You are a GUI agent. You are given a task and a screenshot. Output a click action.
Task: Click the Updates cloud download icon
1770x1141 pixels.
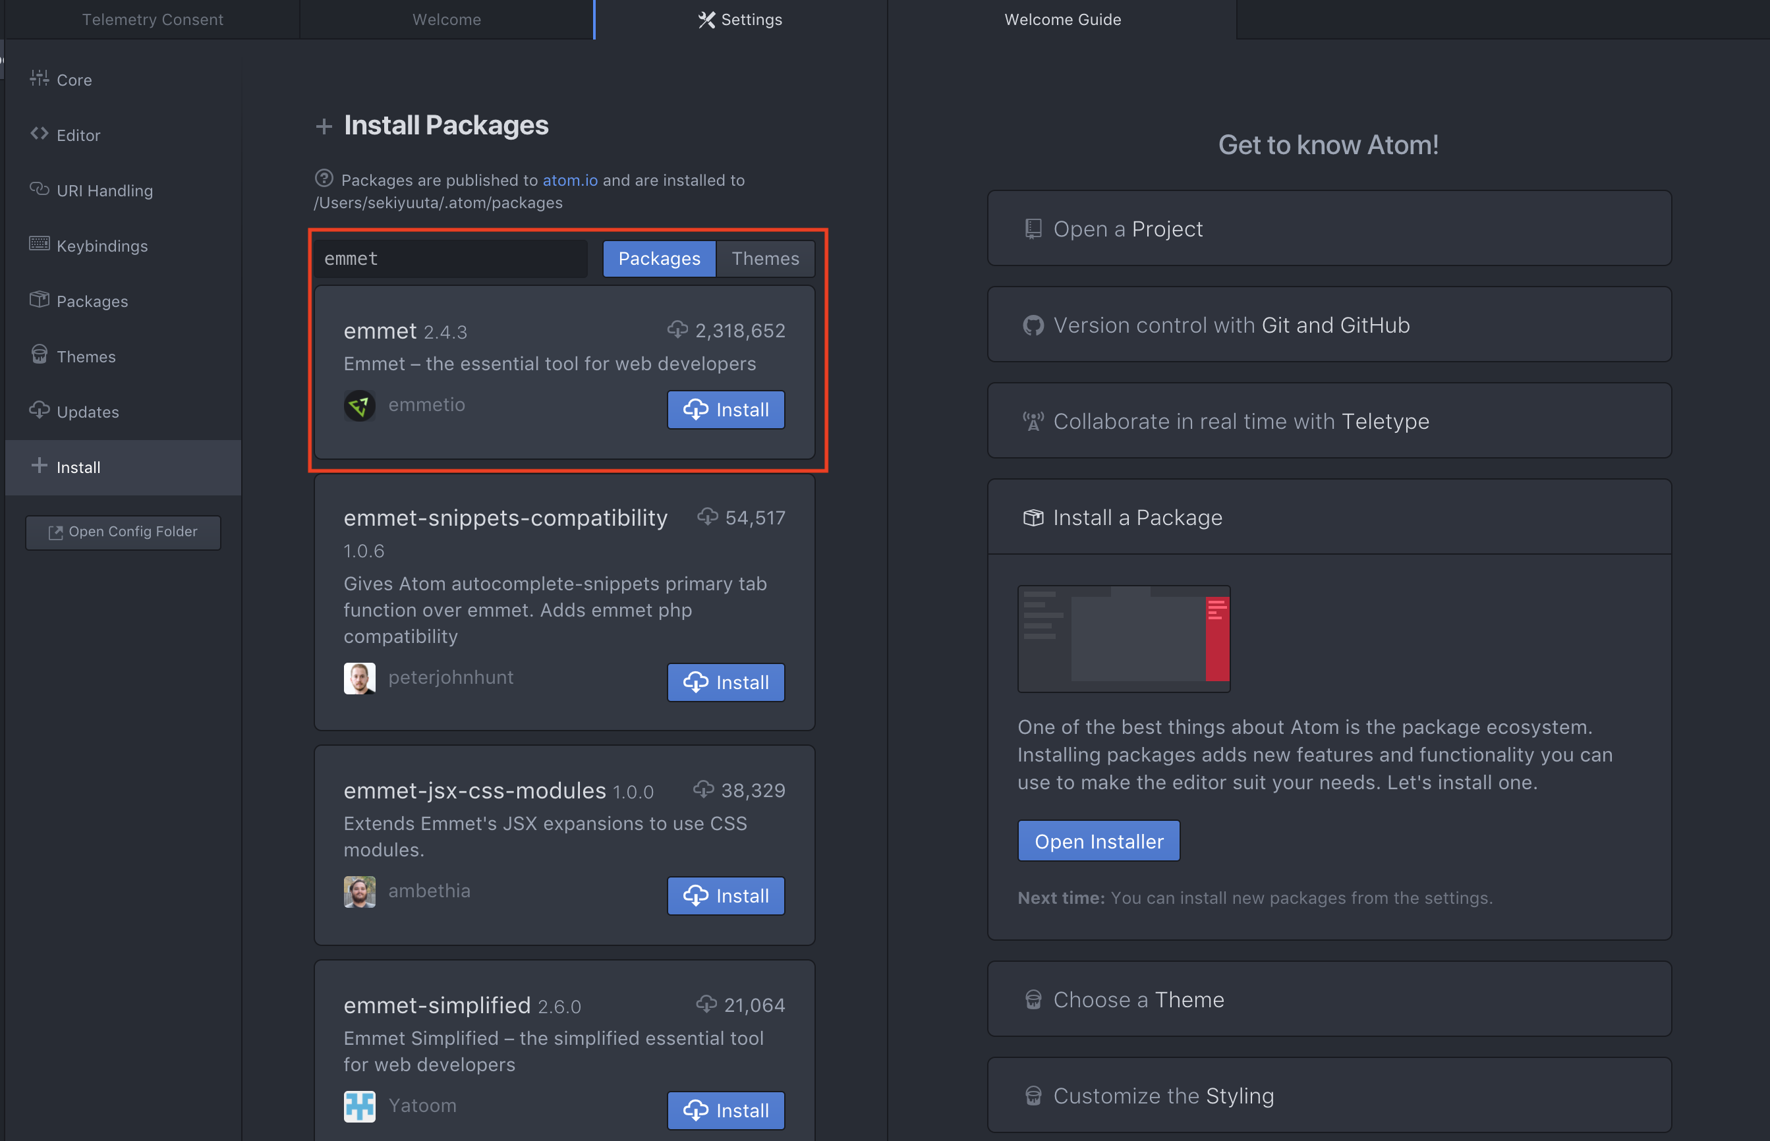click(x=40, y=410)
